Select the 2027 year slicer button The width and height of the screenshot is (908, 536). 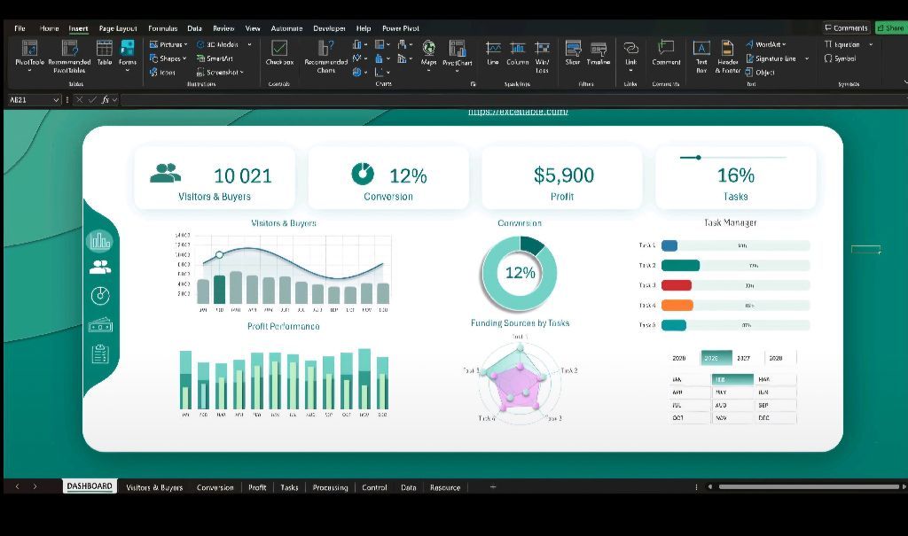click(x=744, y=359)
